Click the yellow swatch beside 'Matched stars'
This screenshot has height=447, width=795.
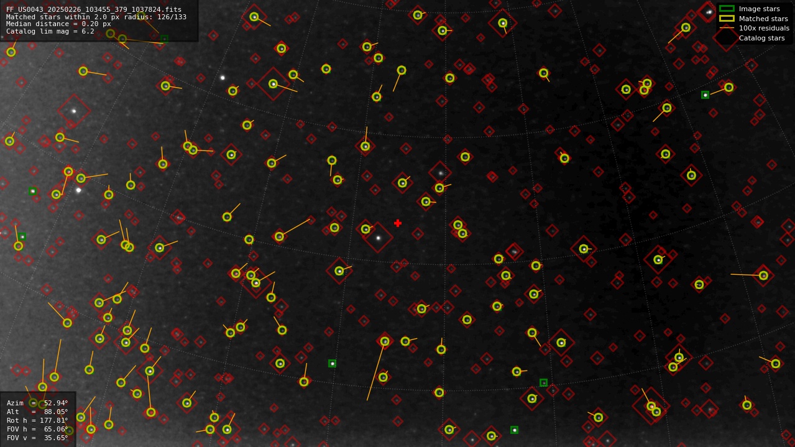pos(727,18)
